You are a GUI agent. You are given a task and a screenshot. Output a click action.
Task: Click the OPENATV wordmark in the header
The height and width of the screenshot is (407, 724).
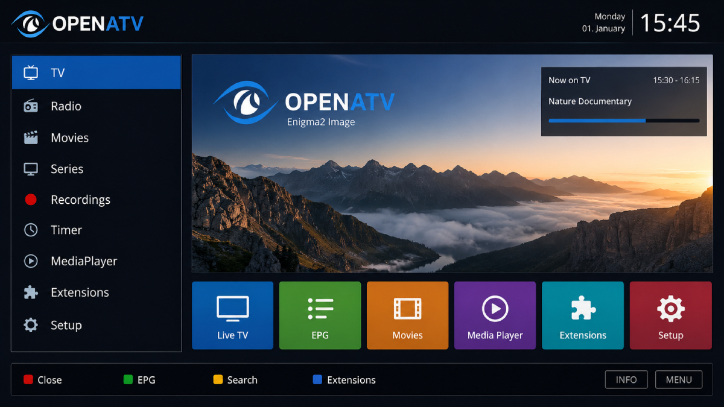pyautogui.click(x=98, y=24)
